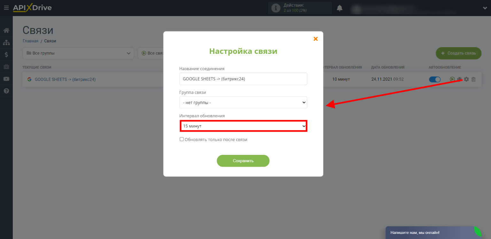Close the Настройка связи dialog
Image resolution: width=491 pixels, height=239 pixels.
316,39
